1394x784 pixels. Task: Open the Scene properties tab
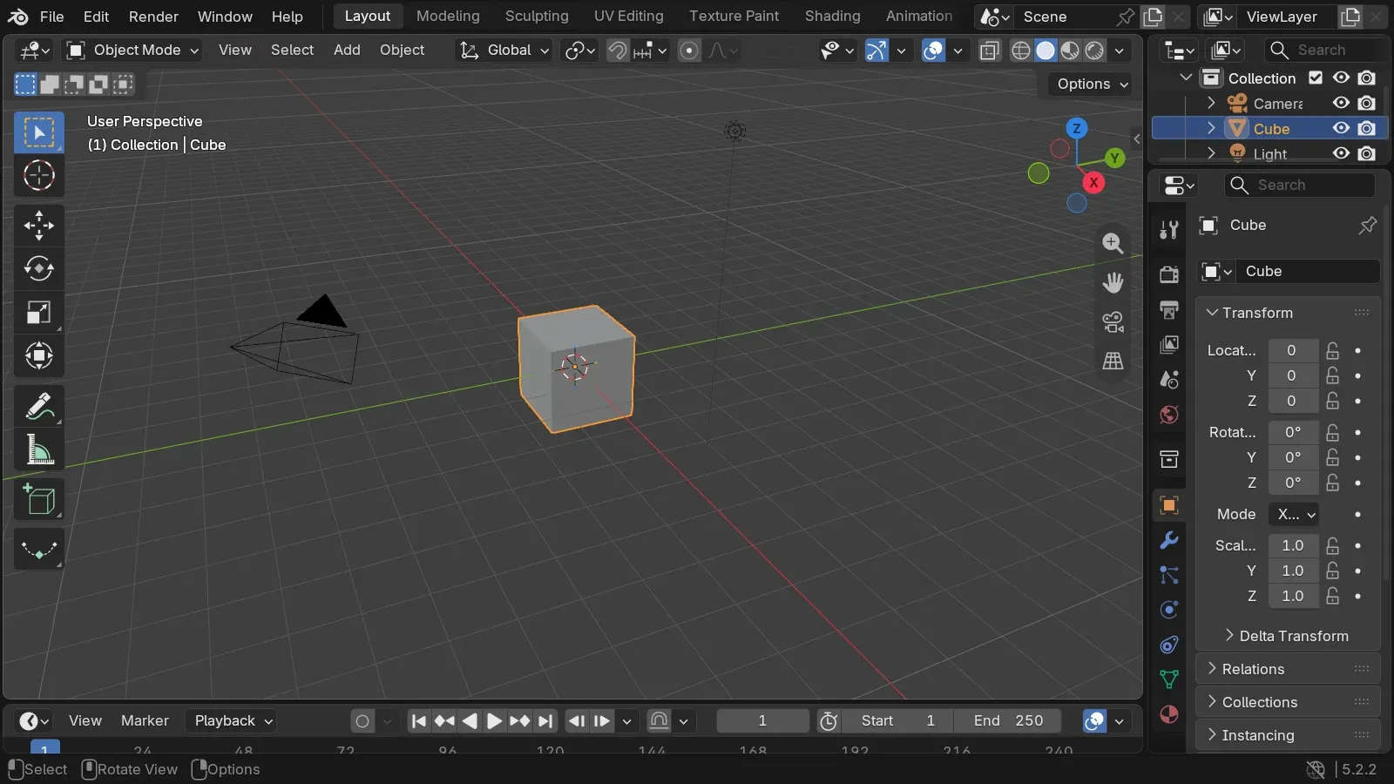click(x=1169, y=380)
